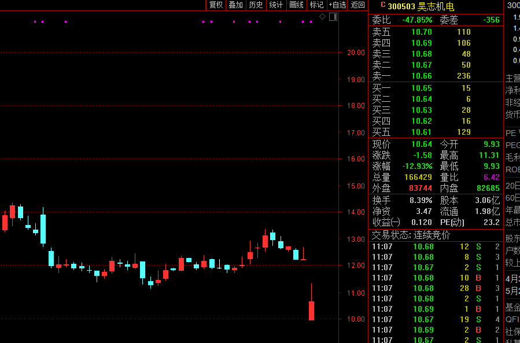Select the 买五 price 10.61
520x343 pixels.
422,132
